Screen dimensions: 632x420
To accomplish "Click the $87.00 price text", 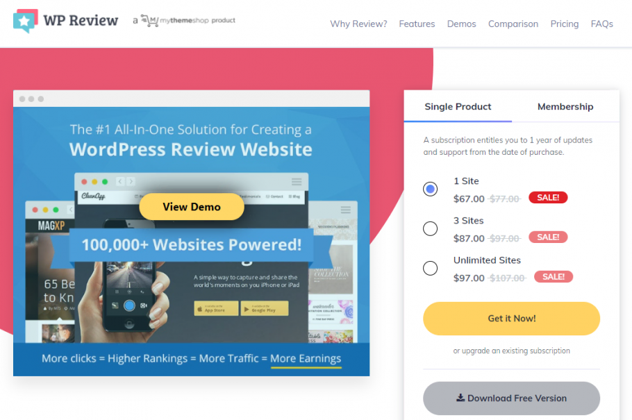I will (x=469, y=238).
